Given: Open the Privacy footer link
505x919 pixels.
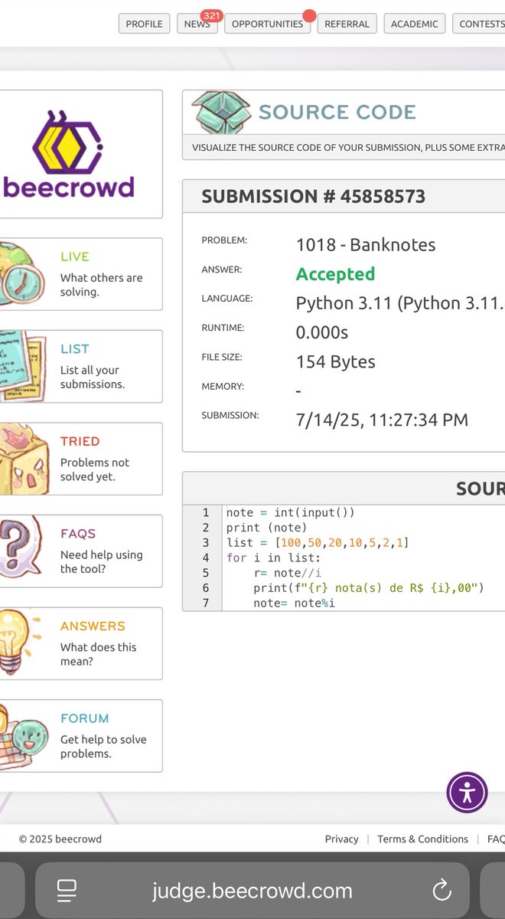Looking at the screenshot, I should pos(341,839).
